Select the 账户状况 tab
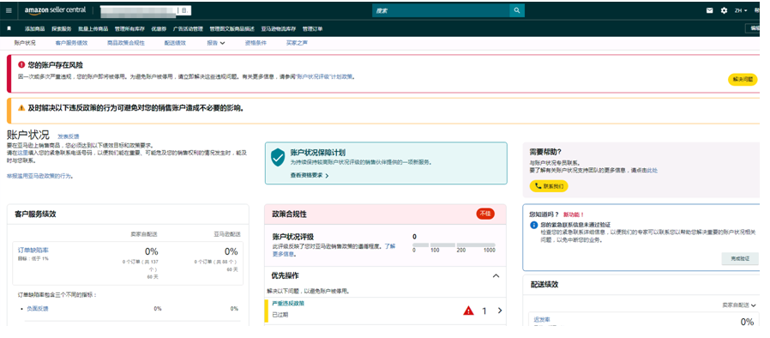Image resolution: width=770 pixels, height=338 pixels. (25, 43)
